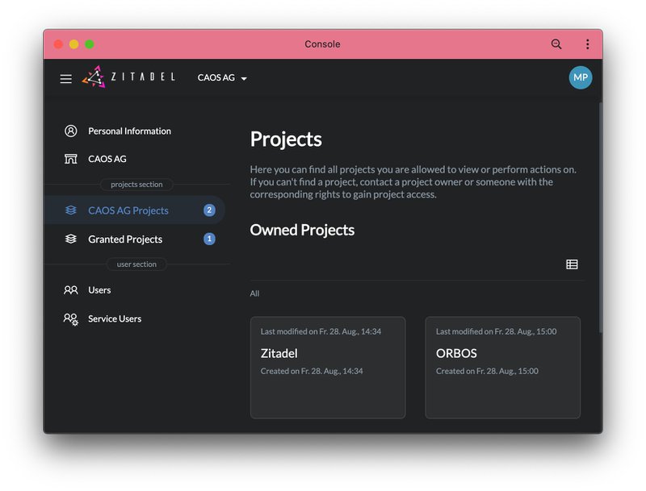The width and height of the screenshot is (646, 491).
Task: Click the Granted Projects layers icon
Action: pos(71,239)
